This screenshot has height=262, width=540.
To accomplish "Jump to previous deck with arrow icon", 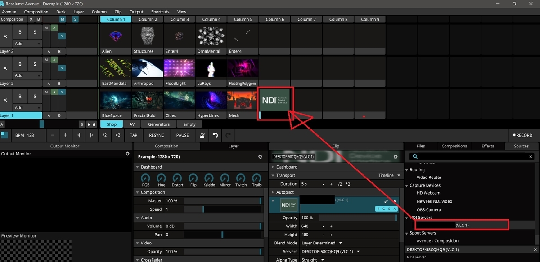I will [x=89, y=124].
